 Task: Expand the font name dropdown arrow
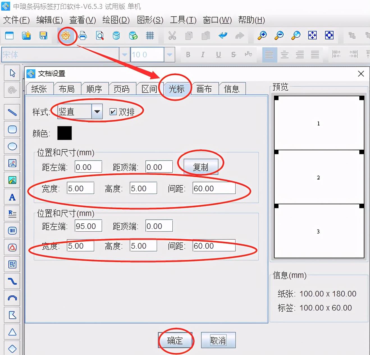(125, 55)
